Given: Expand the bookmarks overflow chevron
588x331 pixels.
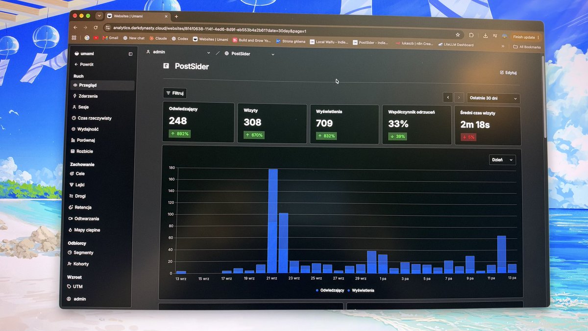Looking at the screenshot, I should click(503, 46).
